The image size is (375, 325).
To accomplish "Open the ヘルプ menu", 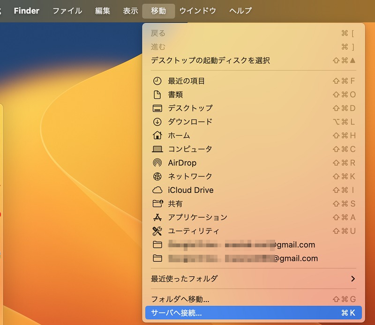I will point(240,11).
